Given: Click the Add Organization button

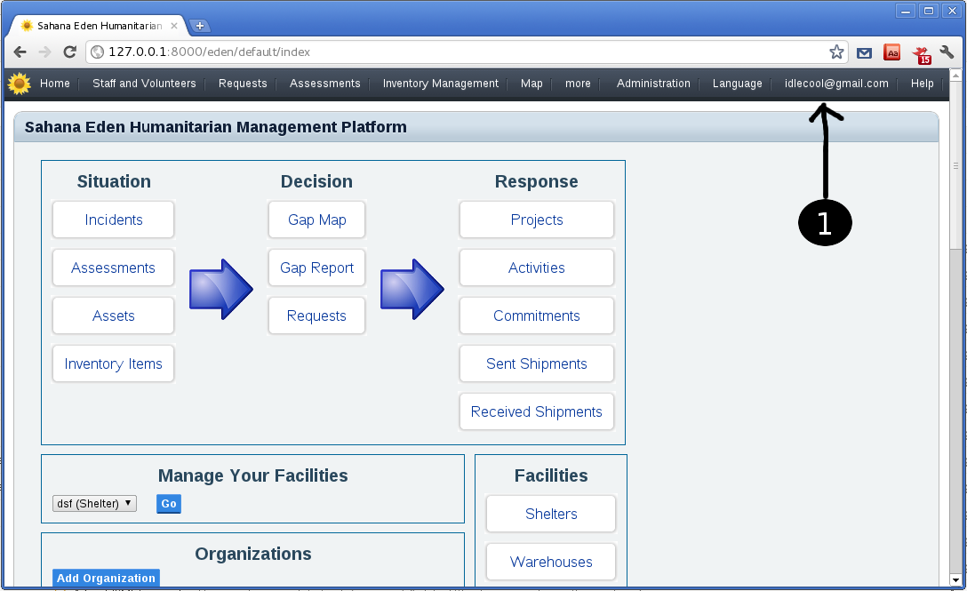Looking at the screenshot, I should [x=106, y=579].
